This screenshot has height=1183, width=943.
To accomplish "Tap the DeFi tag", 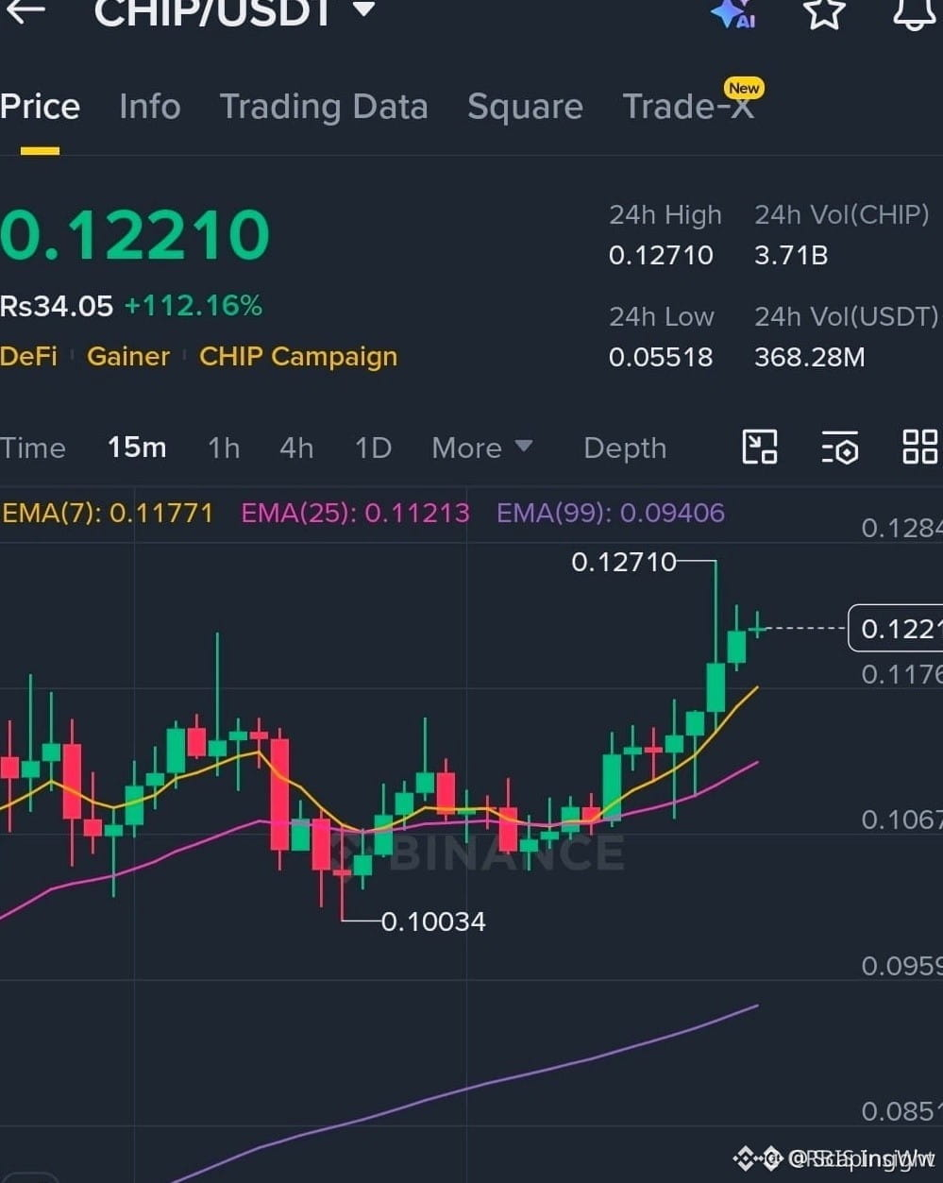I will 28,357.
